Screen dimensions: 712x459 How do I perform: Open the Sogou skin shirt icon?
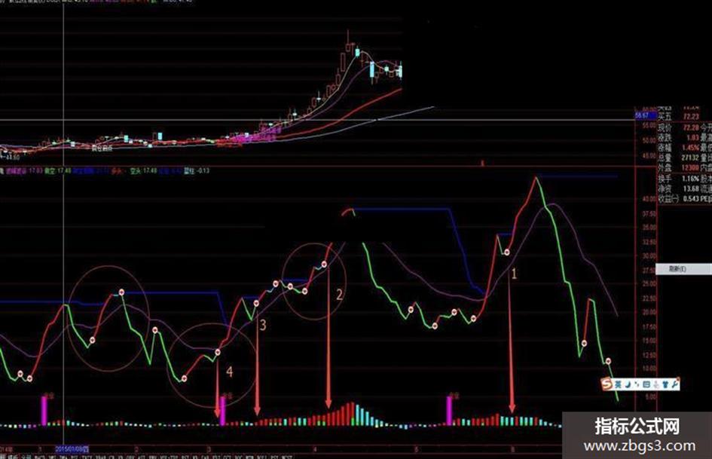click(666, 384)
